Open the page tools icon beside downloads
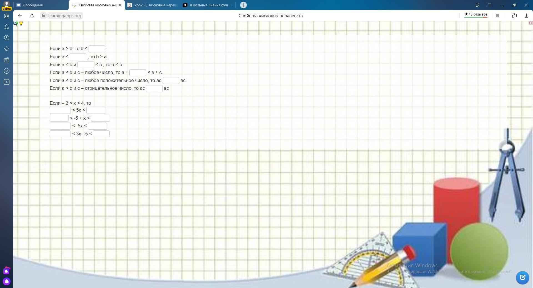The height and width of the screenshot is (288, 533). pyautogui.click(x=514, y=16)
